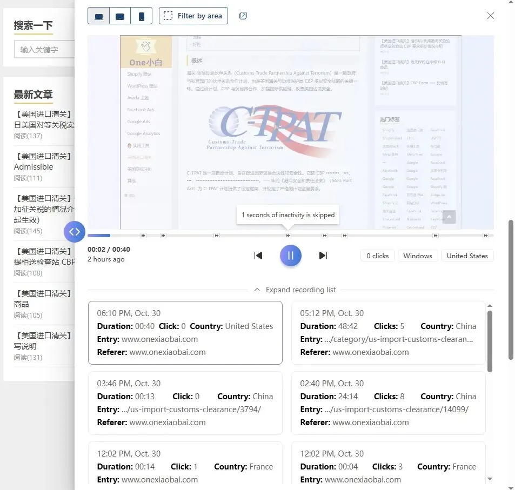515x490 pixels.
Task: Click the One小白 logo in the replay
Action: (146, 52)
